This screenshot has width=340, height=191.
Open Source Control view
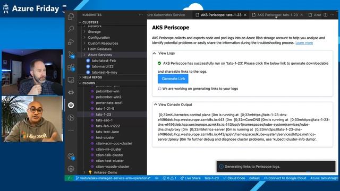(x=71, y=54)
